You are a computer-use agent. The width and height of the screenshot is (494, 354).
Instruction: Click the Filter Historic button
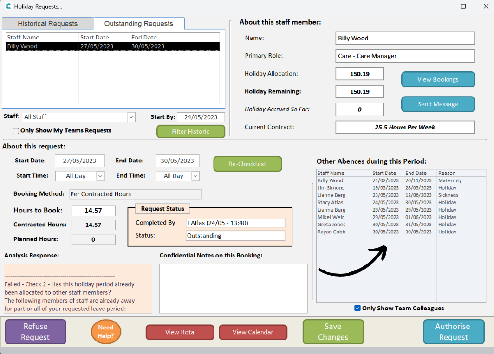(x=190, y=132)
